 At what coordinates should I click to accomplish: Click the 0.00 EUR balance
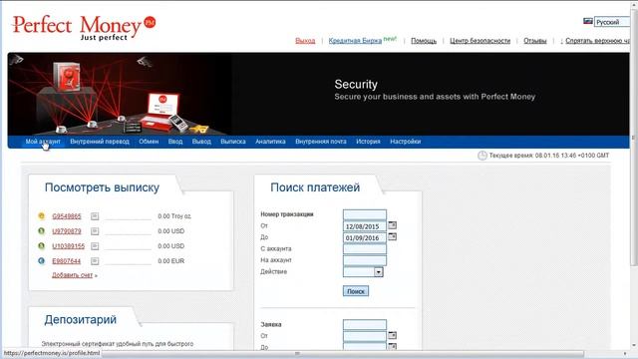pos(171,261)
